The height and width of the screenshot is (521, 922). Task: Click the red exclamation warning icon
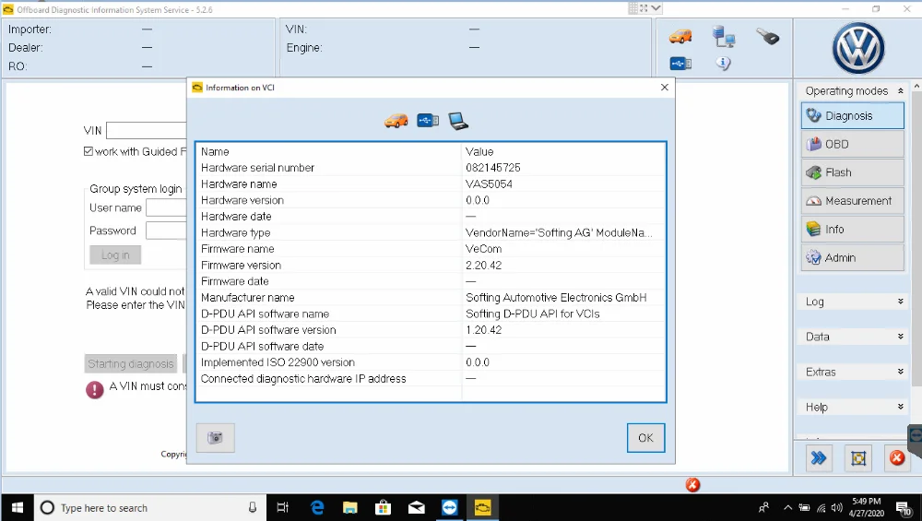(95, 389)
